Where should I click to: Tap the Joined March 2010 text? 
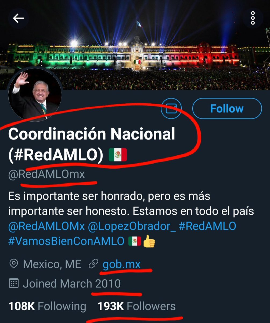72,284
